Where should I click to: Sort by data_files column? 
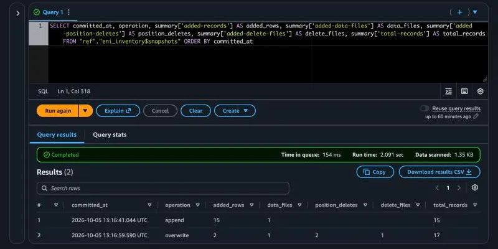(x=299, y=205)
